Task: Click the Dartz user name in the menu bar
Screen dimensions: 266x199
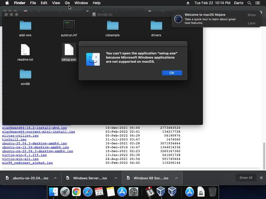Action: point(238,3)
